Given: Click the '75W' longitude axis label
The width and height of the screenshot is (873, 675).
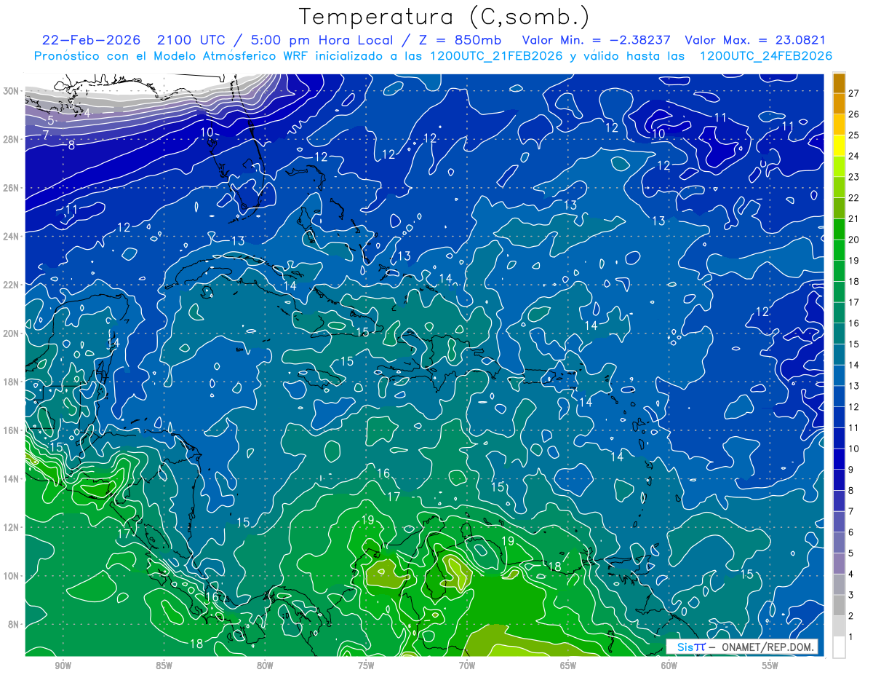Looking at the screenshot, I should (366, 666).
